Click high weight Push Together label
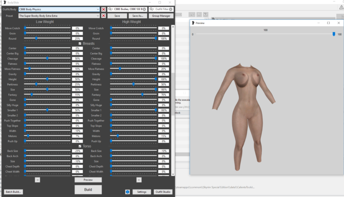 pos(96,121)
